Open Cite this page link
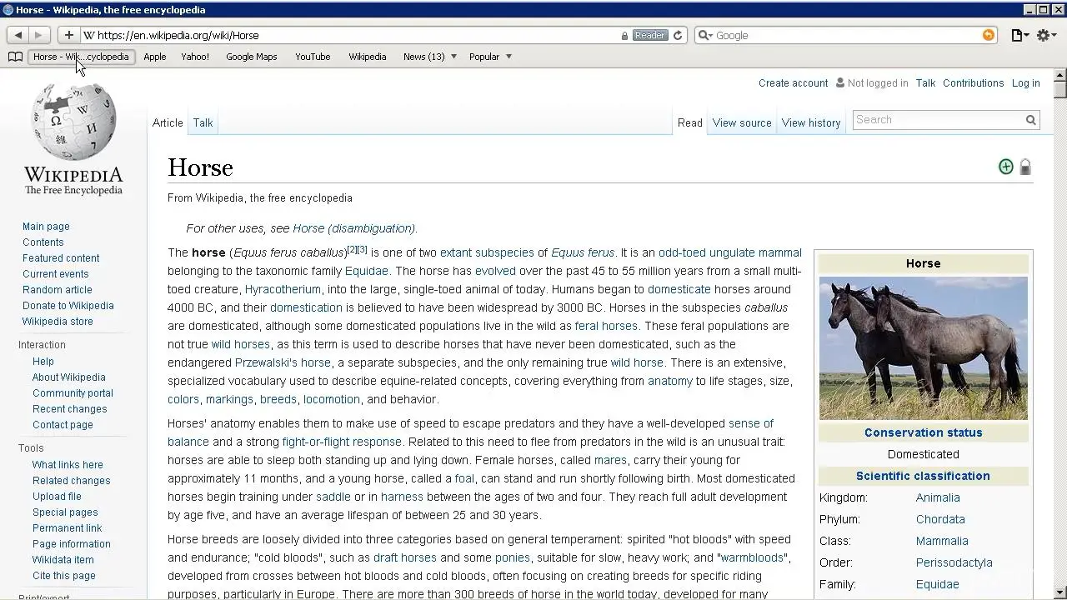 click(x=64, y=575)
